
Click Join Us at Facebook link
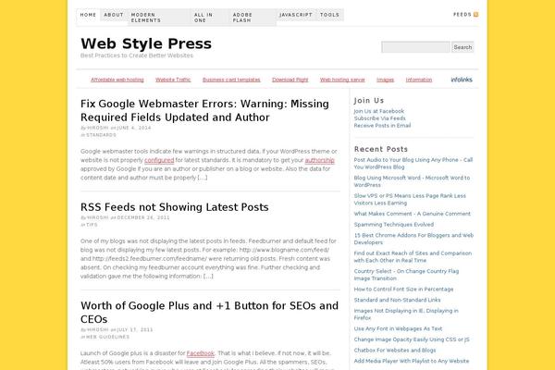pyautogui.click(x=378, y=111)
